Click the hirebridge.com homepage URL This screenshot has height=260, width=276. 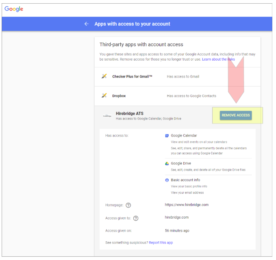coord(187,205)
